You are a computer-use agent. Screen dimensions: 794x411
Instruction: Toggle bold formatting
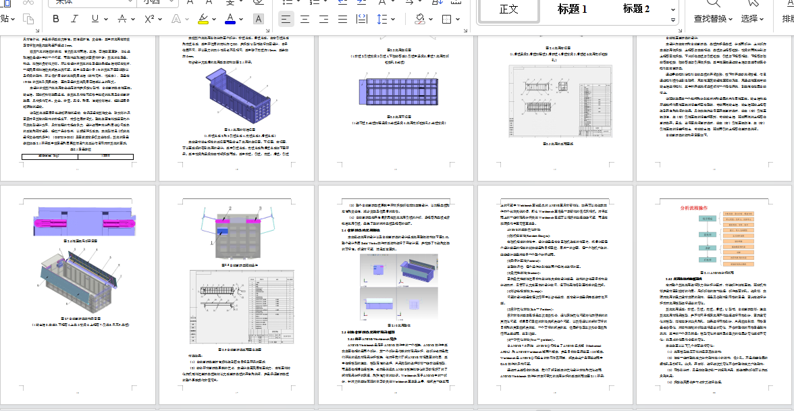pos(55,19)
